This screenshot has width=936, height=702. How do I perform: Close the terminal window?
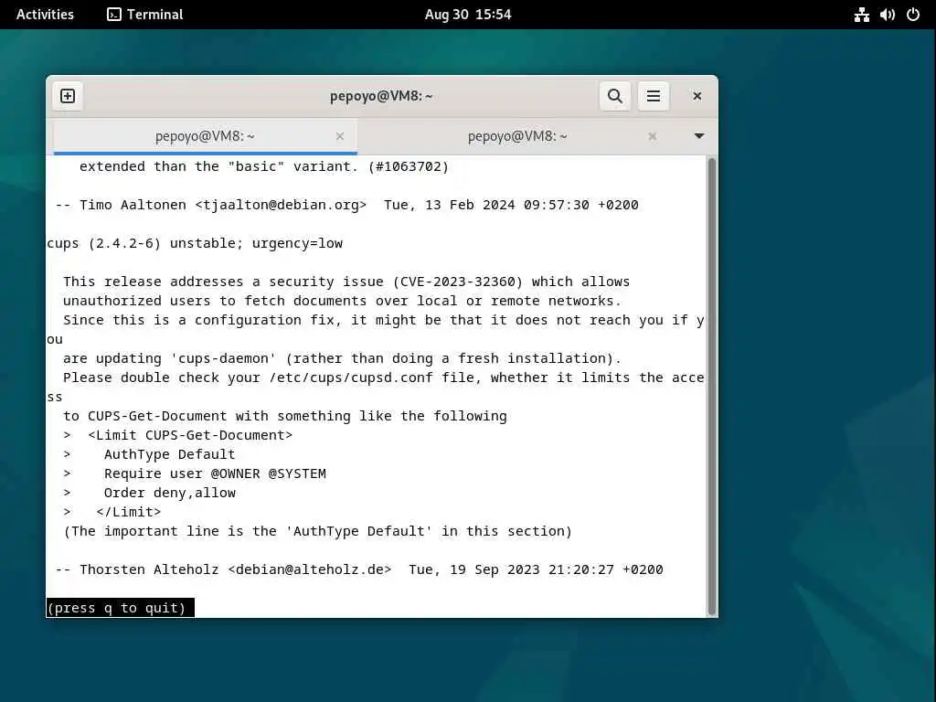tap(697, 96)
